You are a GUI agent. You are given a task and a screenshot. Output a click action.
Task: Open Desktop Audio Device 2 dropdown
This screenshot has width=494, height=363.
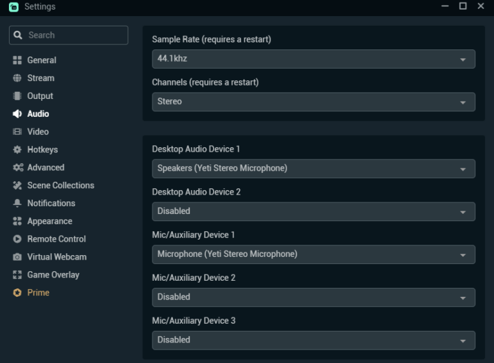click(x=313, y=211)
